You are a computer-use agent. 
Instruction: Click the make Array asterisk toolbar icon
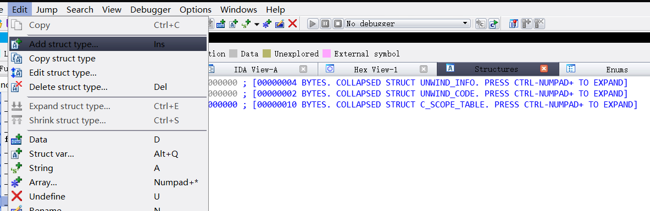tap(268, 24)
